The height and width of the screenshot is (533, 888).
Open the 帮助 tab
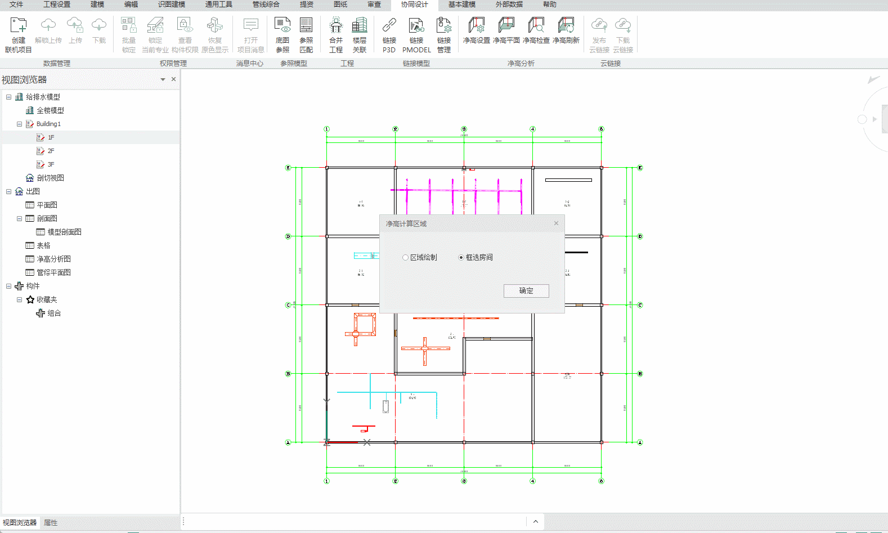tap(550, 5)
